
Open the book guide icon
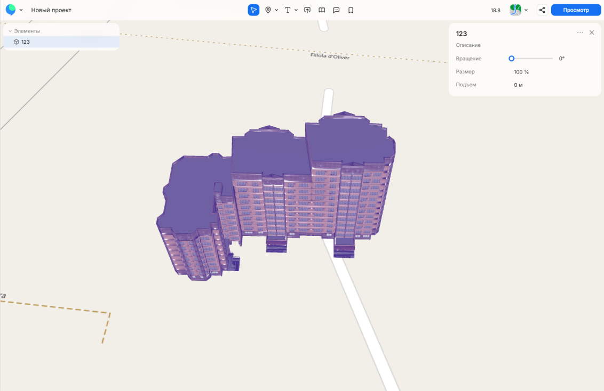coord(322,10)
